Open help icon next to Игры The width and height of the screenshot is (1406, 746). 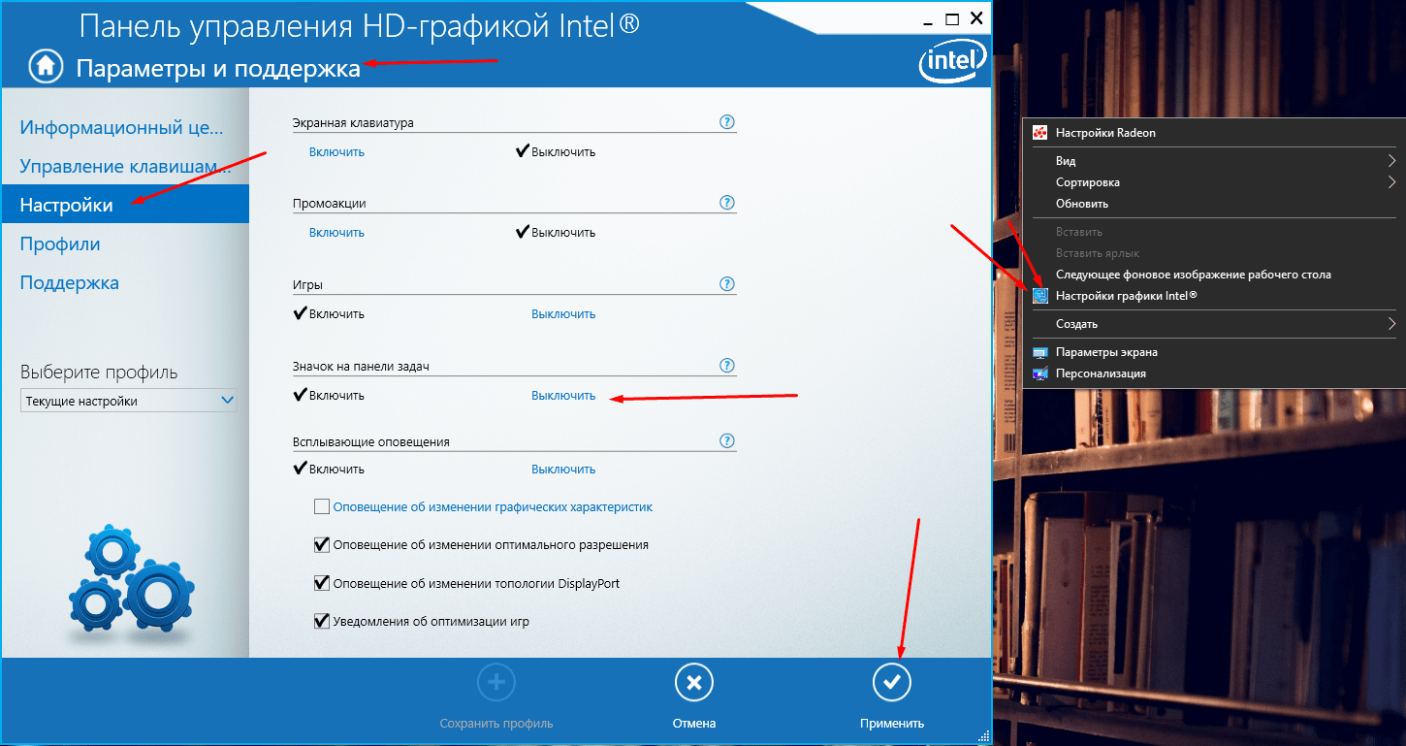coord(727,284)
